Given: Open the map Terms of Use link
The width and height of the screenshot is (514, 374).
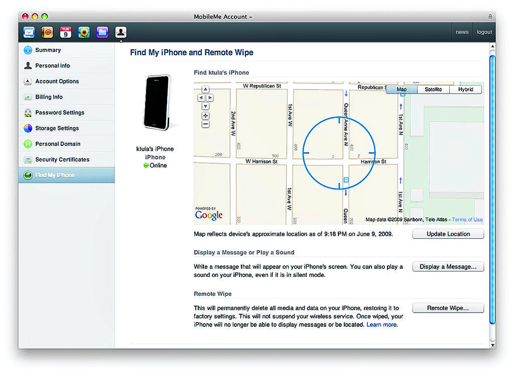Looking at the screenshot, I should (467, 219).
